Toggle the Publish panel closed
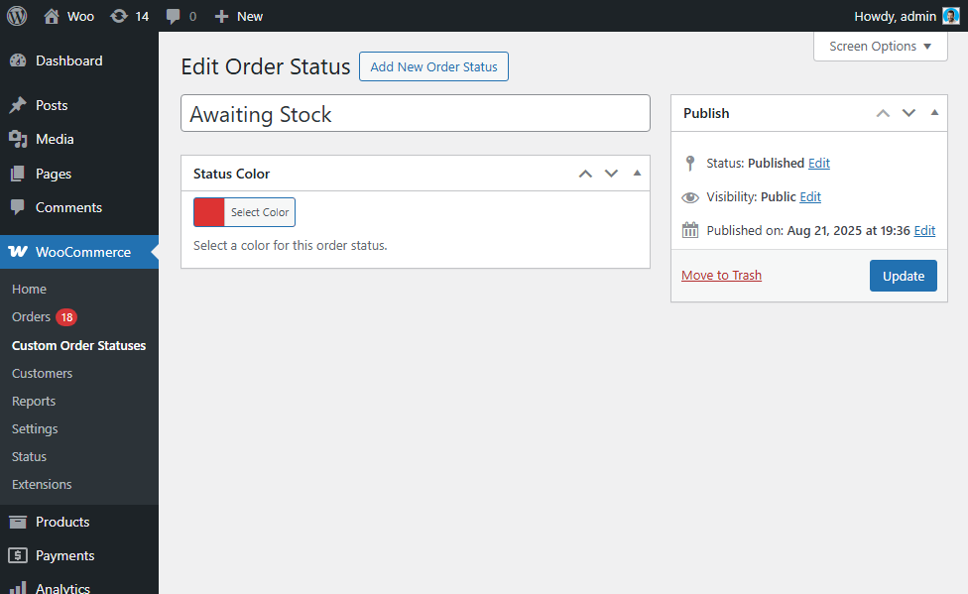 [x=934, y=113]
